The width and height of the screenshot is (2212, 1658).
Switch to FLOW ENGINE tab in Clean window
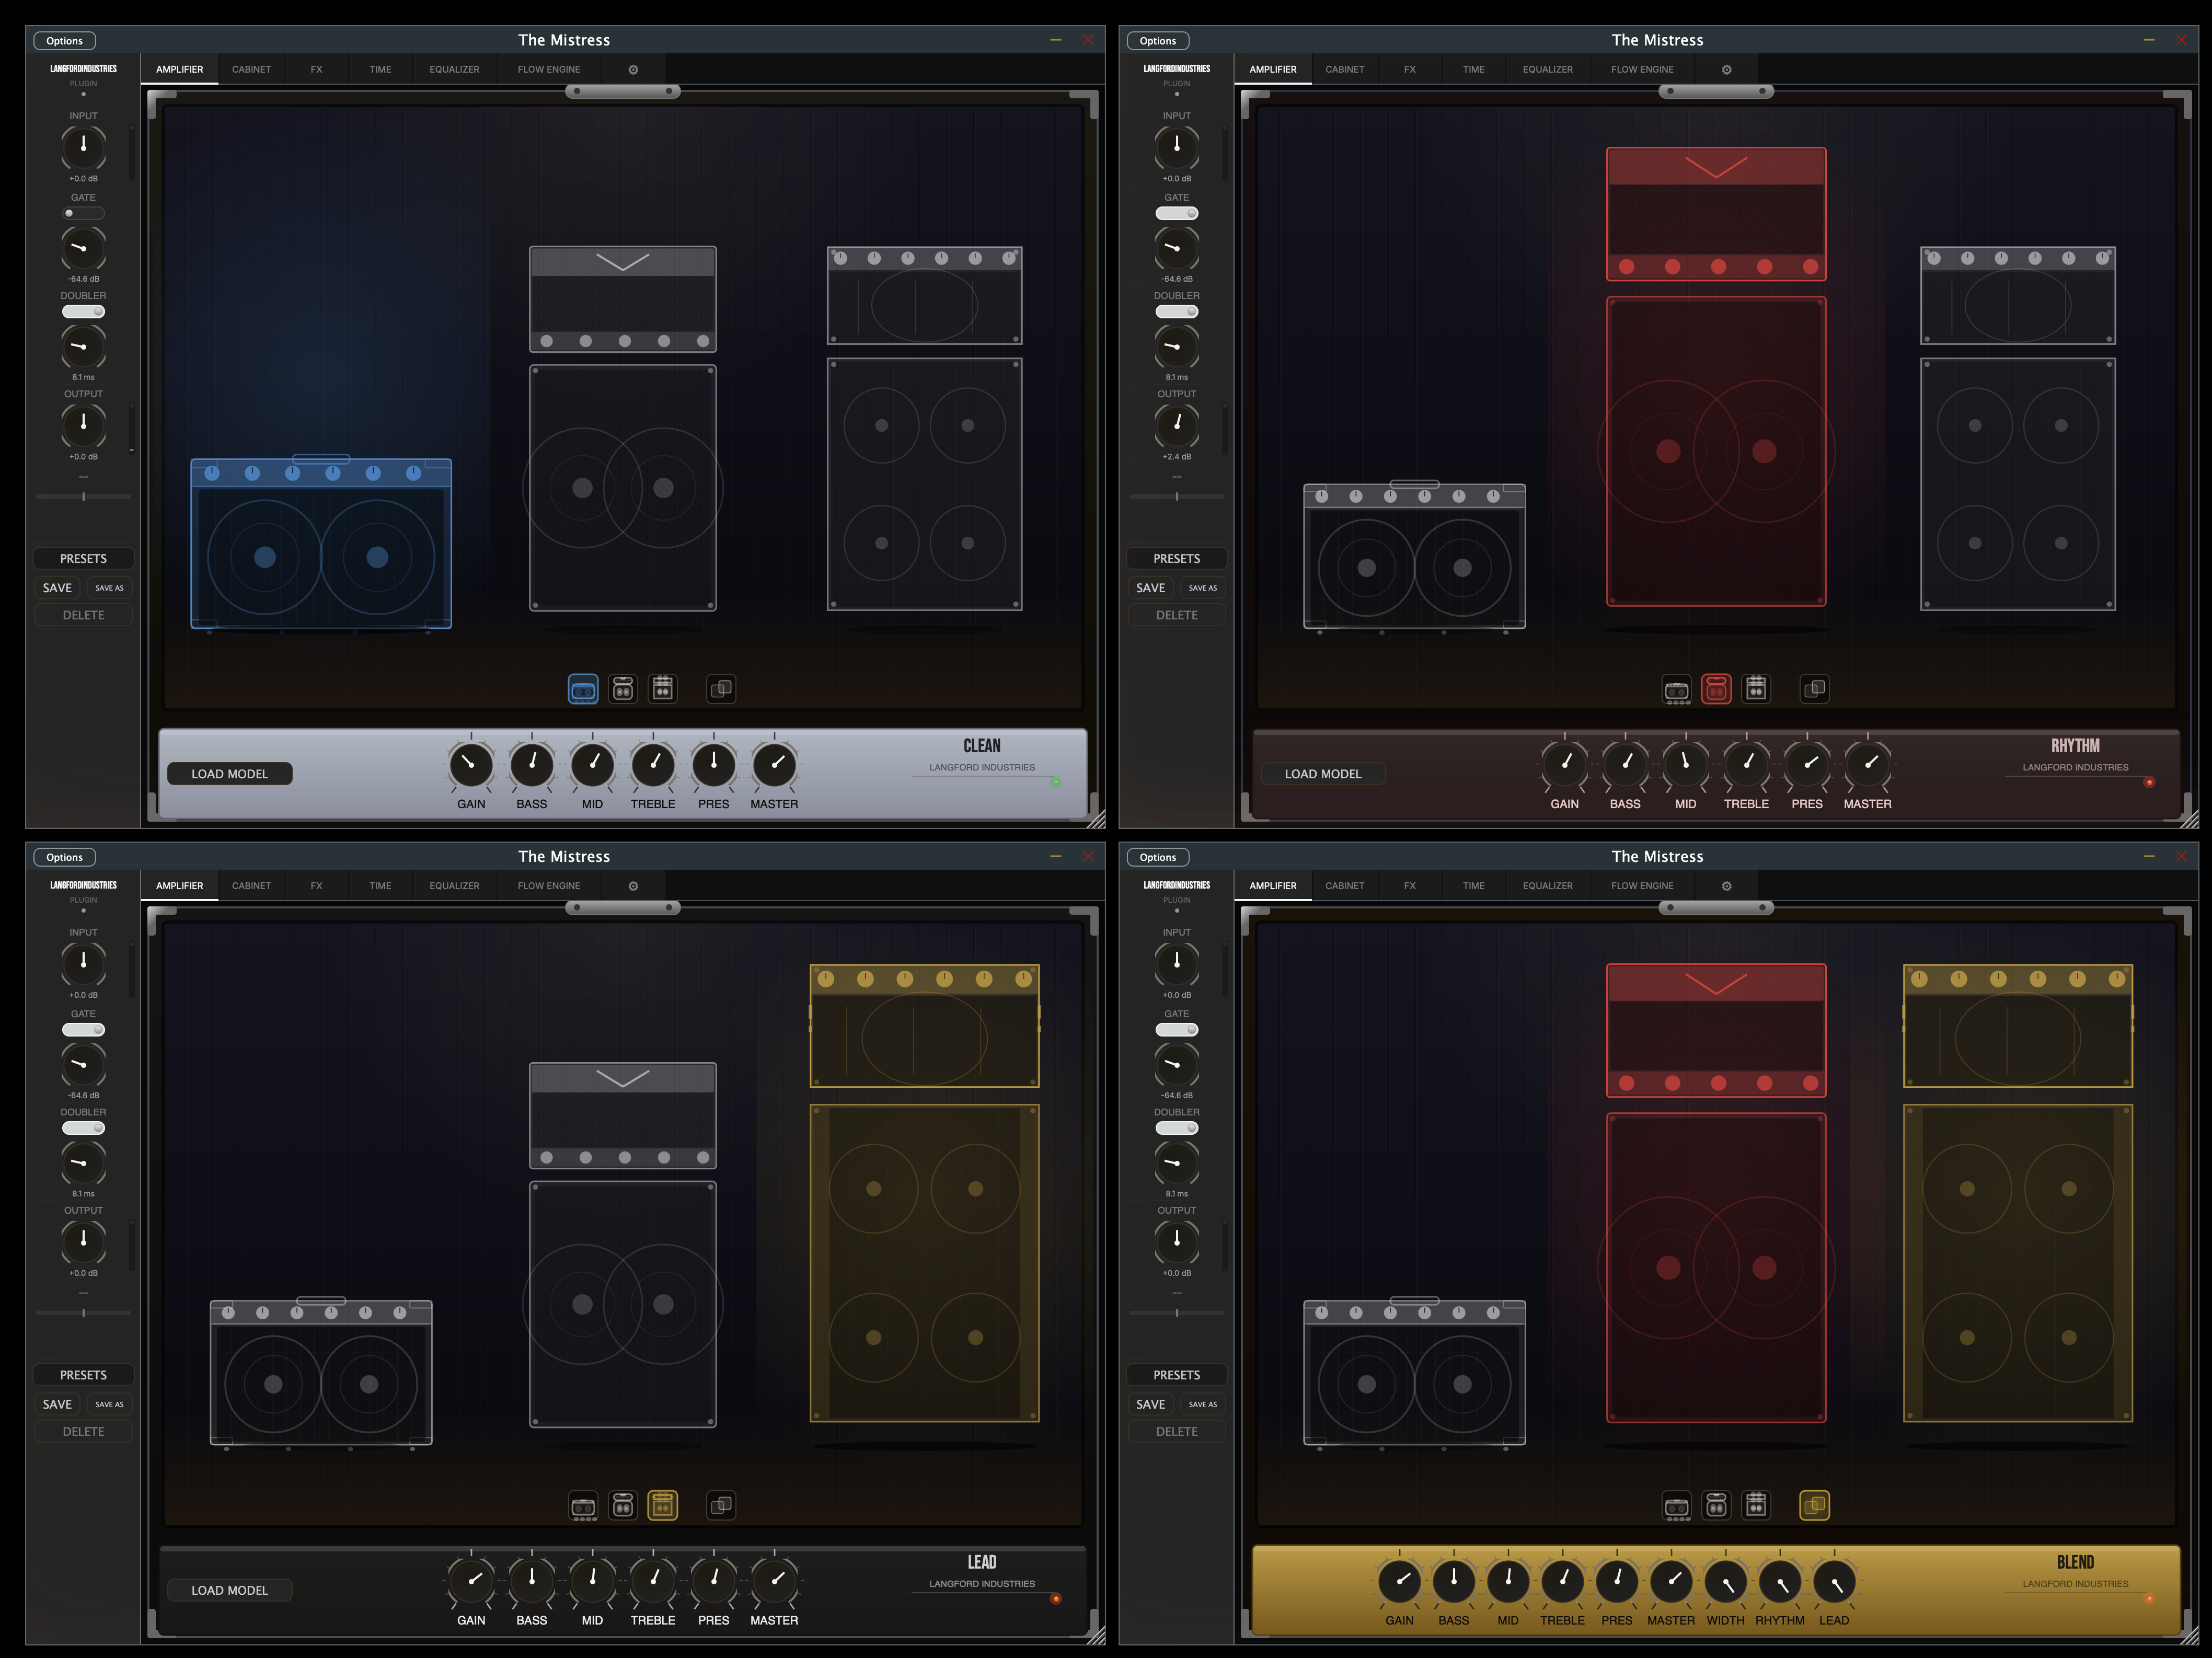(x=549, y=70)
